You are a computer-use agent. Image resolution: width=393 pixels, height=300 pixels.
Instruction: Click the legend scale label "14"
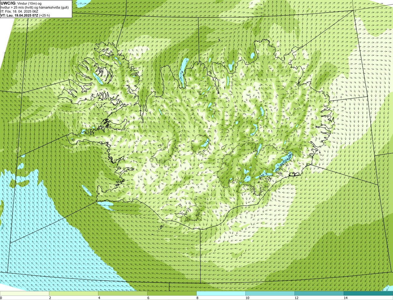[346, 298]
